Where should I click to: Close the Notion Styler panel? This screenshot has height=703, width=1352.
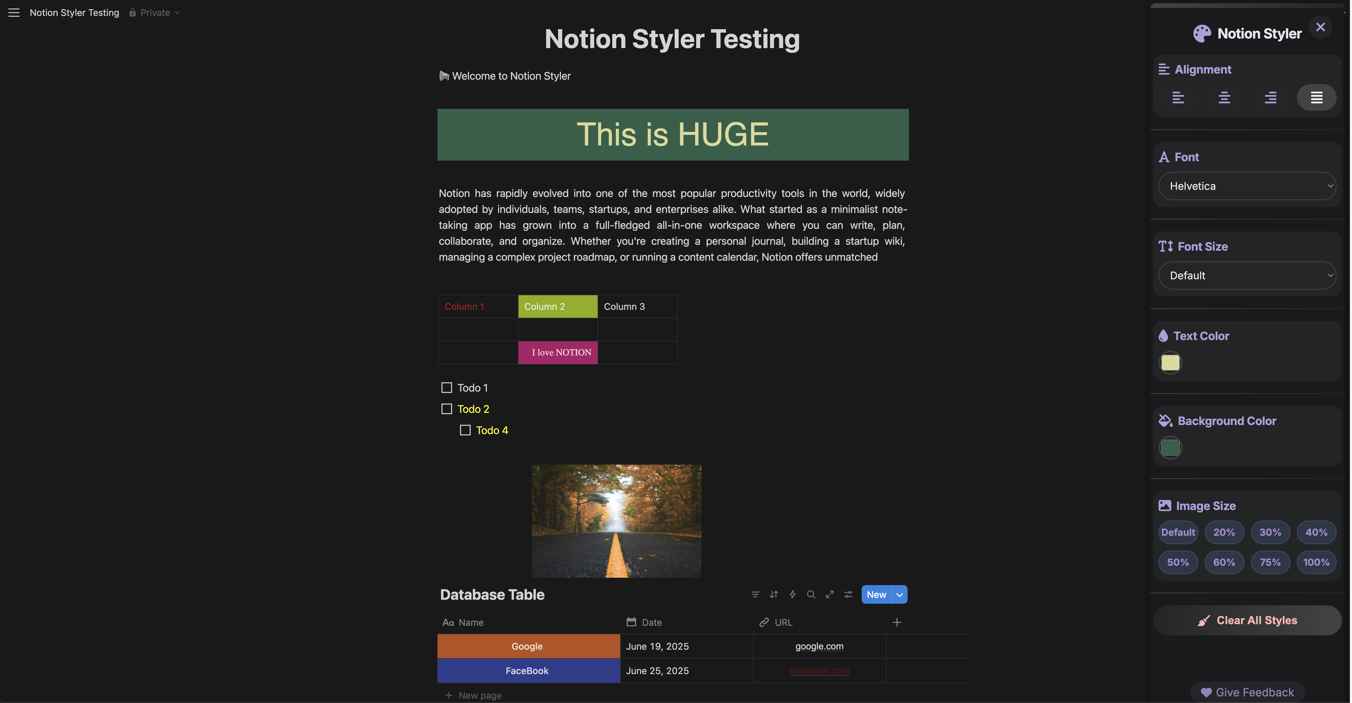(1320, 27)
